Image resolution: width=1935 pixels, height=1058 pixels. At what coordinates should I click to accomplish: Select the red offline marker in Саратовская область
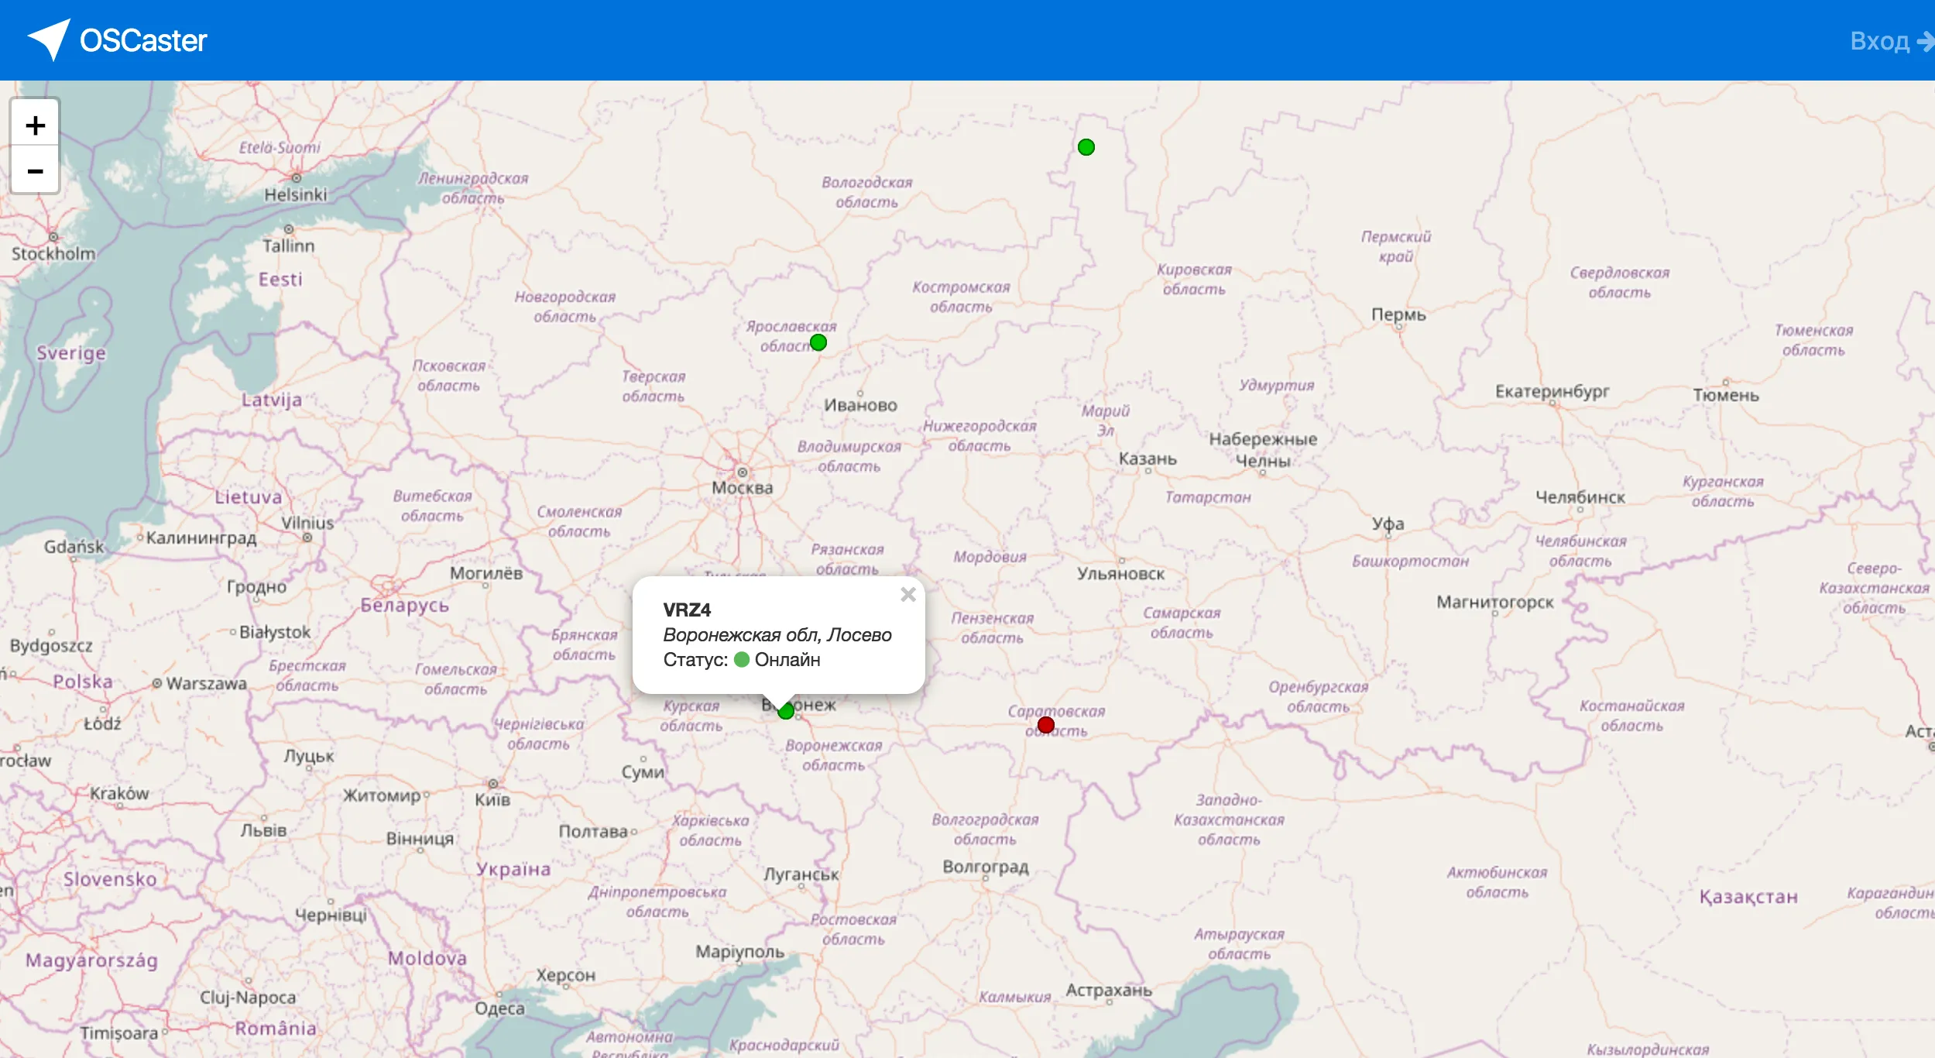(1047, 724)
